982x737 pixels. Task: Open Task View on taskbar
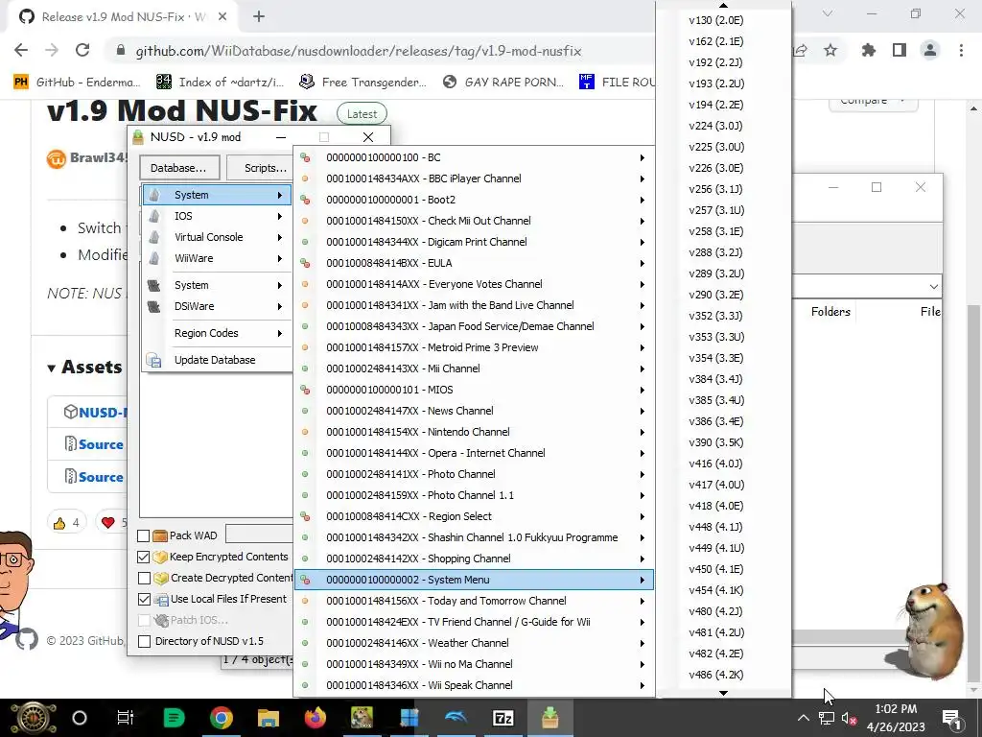tap(126, 718)
